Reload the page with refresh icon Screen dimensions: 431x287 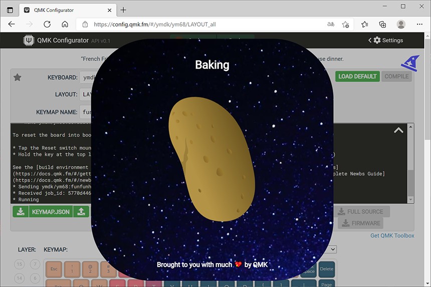coord(47,24)
